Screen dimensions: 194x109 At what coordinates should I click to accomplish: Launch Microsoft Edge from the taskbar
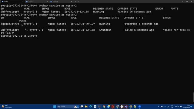(x=91, y=107)
